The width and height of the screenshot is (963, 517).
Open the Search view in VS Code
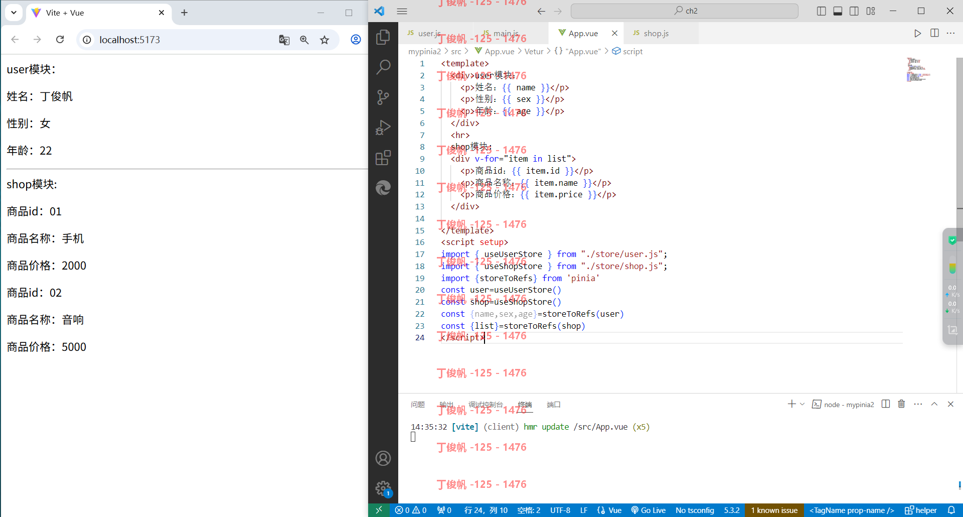(x=383, y=67)
